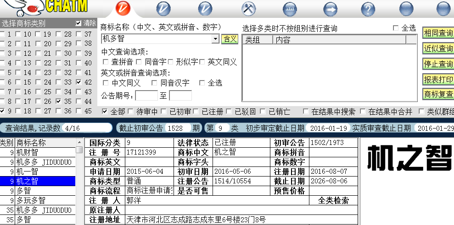Select the highlighted 机之智 row
The height and width of the screenshot is (225, 454).
[x=38, y=181]
